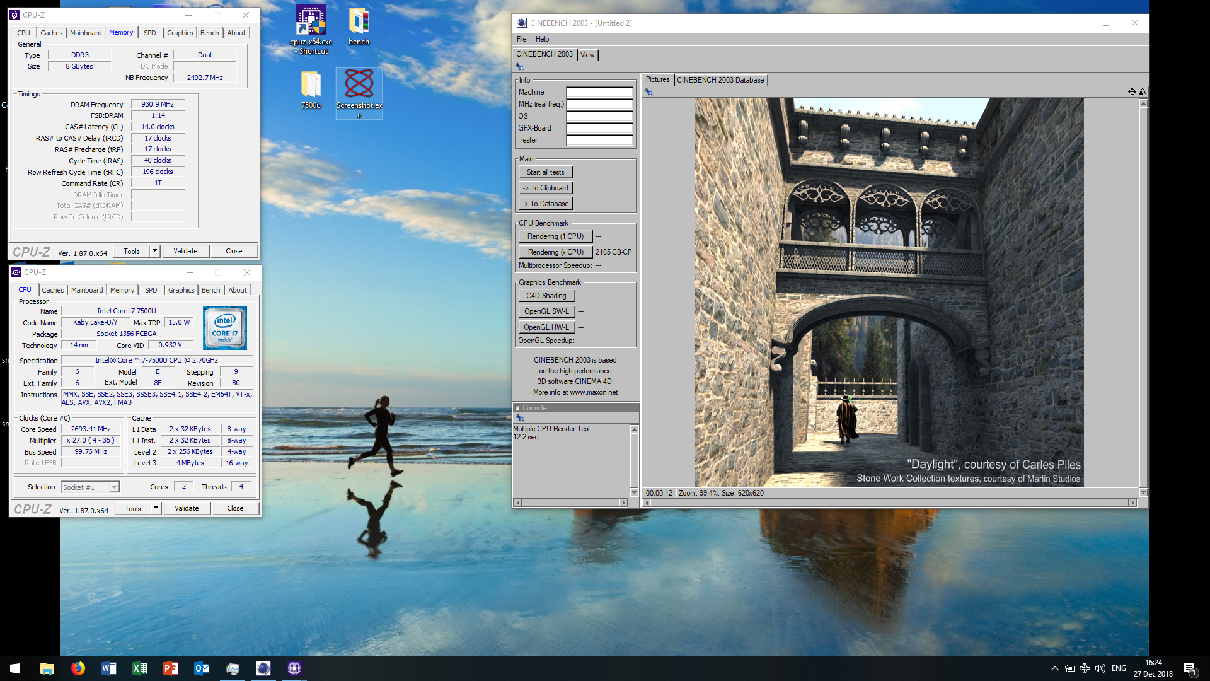The width and height of the screenshot is (1210, 681).
Task: Open the Help menu in CINEBENCH
Action: (x=542, y=39)
